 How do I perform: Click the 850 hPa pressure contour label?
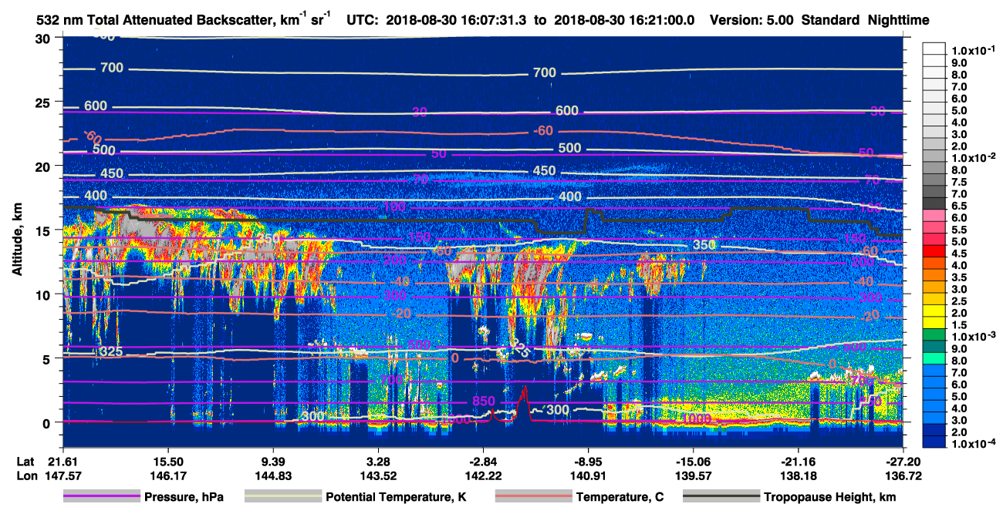484,402
